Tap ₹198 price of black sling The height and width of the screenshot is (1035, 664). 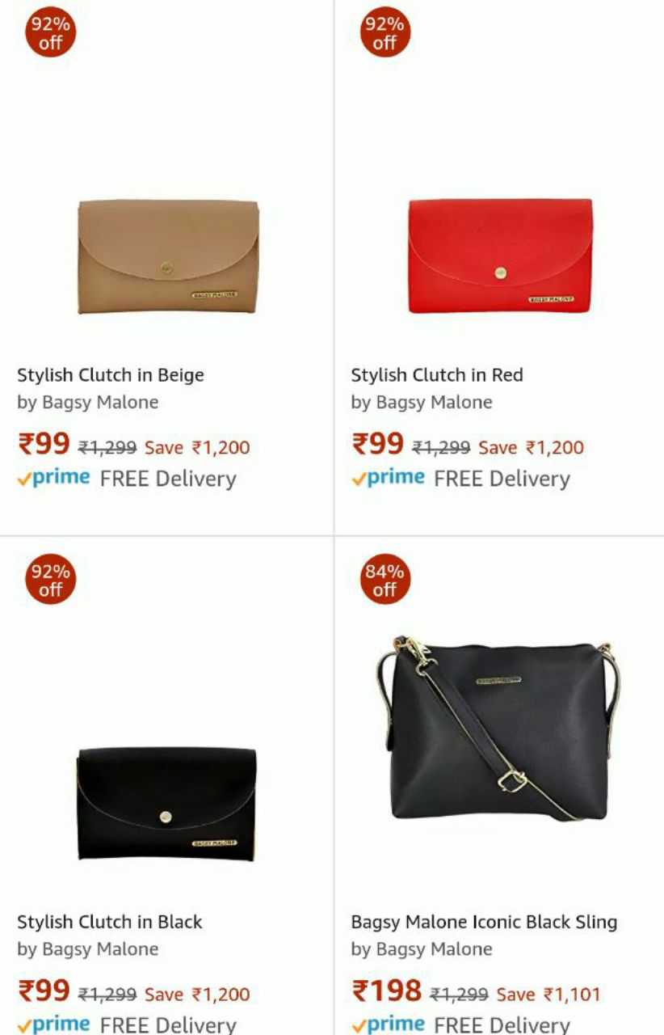tap(387, 991)
